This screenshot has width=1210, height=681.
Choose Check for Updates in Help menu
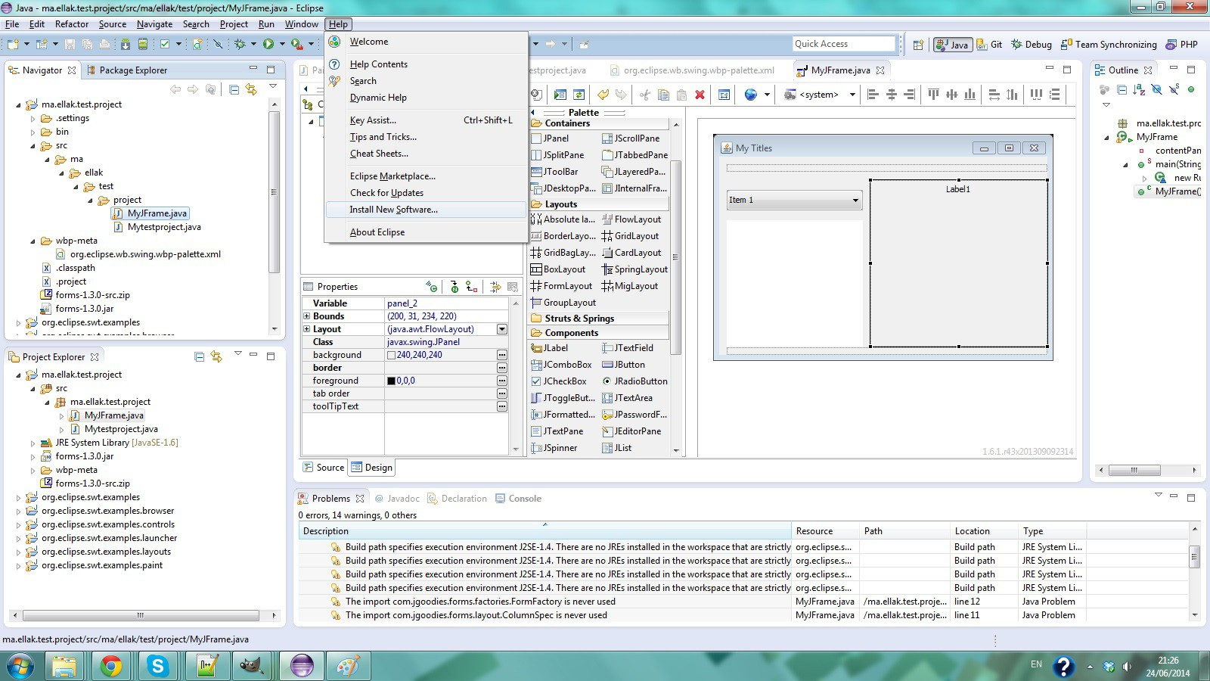[x=426, y=193]
